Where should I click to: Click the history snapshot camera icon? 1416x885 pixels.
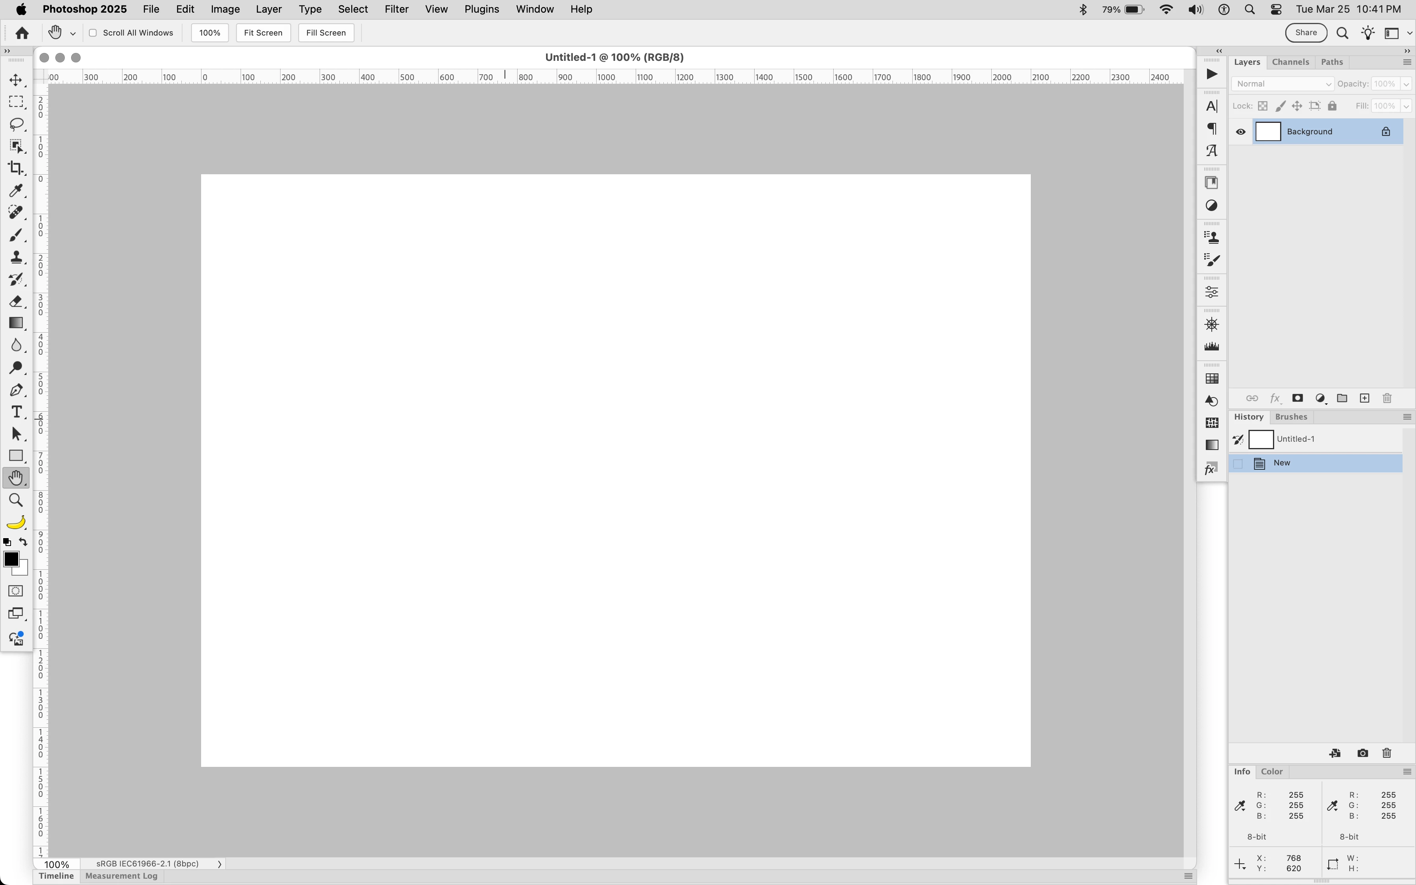pyautogui.click(x=1363, y=753)
